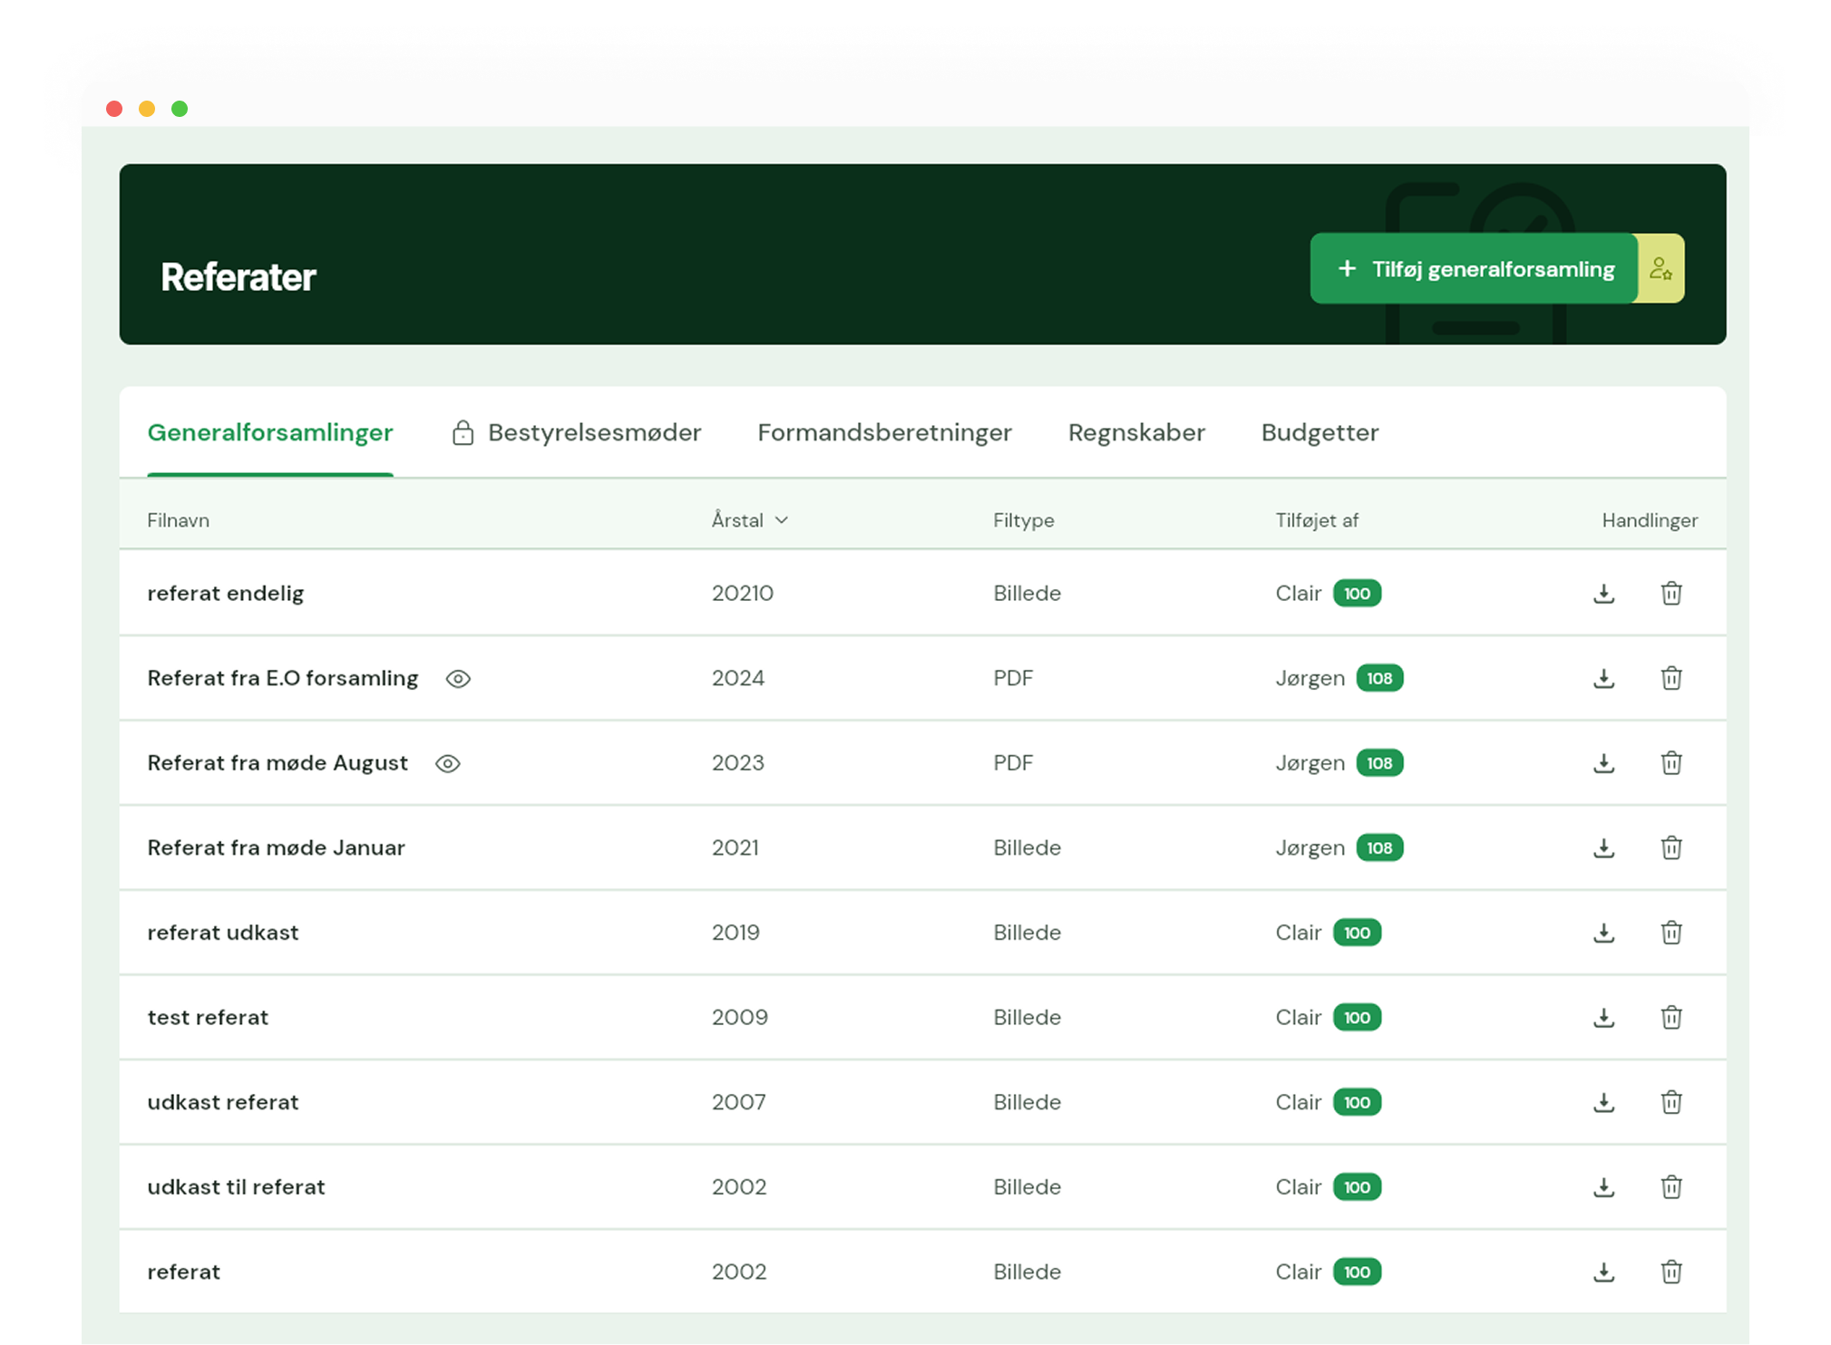This screenshot has width=1831, height=1345.
Task: Delete 'Referat fra møde Januar' row
Action: click(x=1670, y=847)
